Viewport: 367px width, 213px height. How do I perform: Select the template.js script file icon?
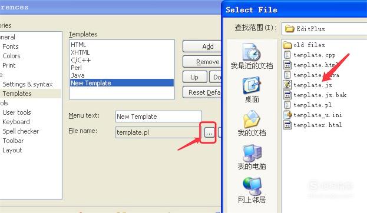(x=287, y=85)
